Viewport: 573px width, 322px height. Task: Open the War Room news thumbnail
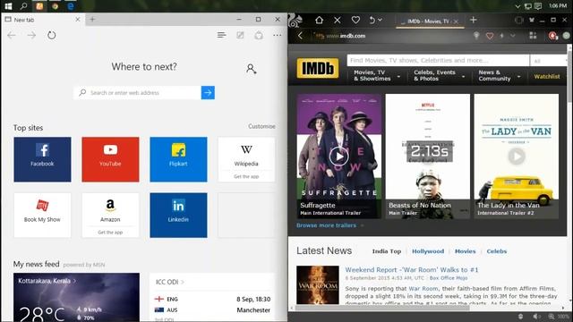318,285
